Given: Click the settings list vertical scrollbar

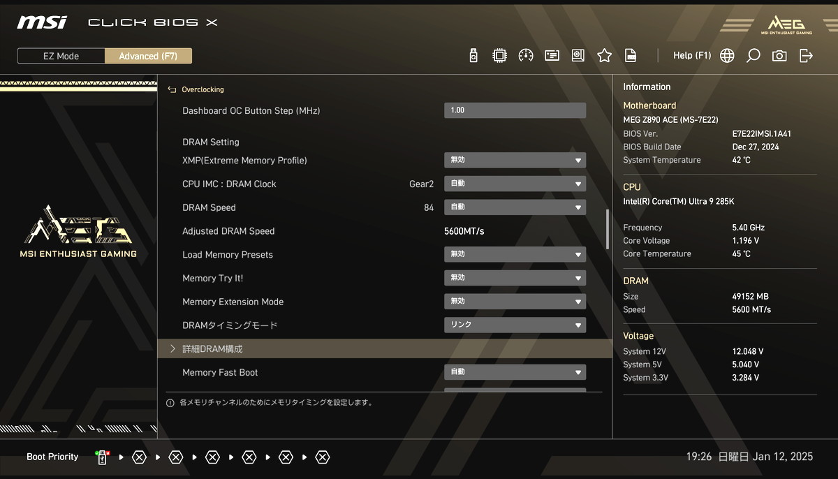Looking at the screenshot, I should click(607, 229).
